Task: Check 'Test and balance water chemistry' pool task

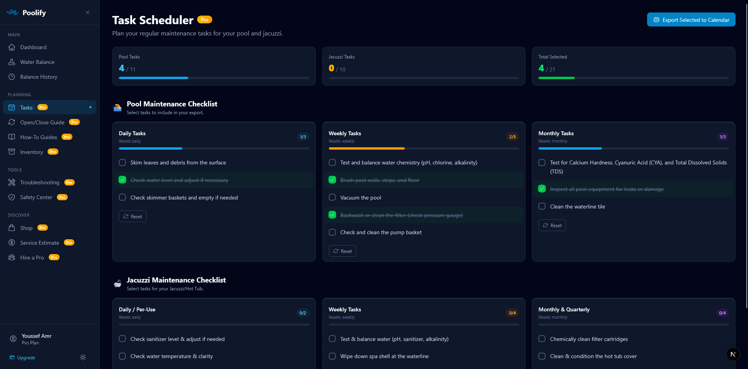Action: pyautogui.click(x=332, y=162)
